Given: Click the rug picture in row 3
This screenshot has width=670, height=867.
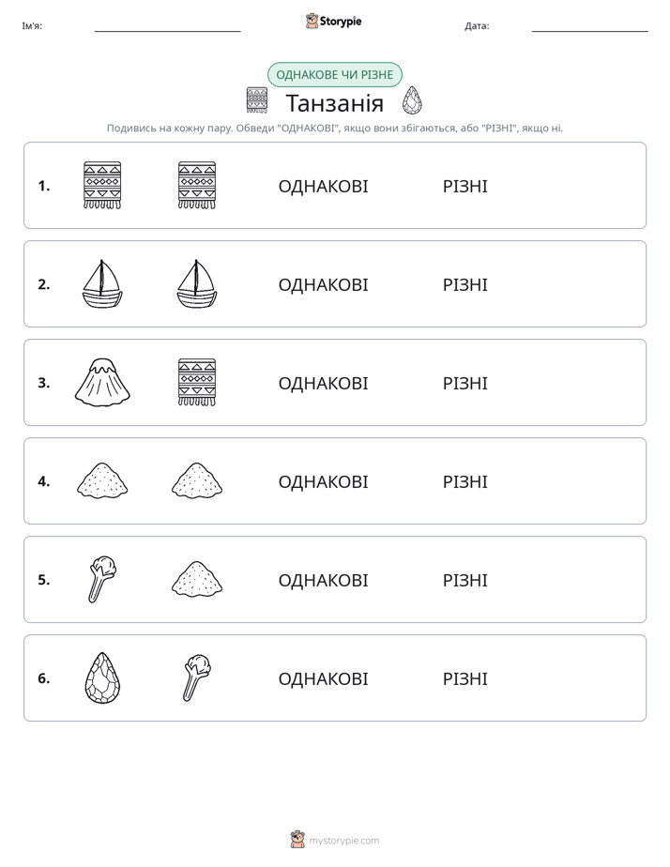Looking at the screenshot, I should [x=197, y=382].
